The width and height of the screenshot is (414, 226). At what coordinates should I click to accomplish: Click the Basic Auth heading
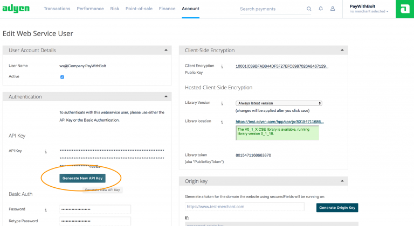tap(20, 194)
